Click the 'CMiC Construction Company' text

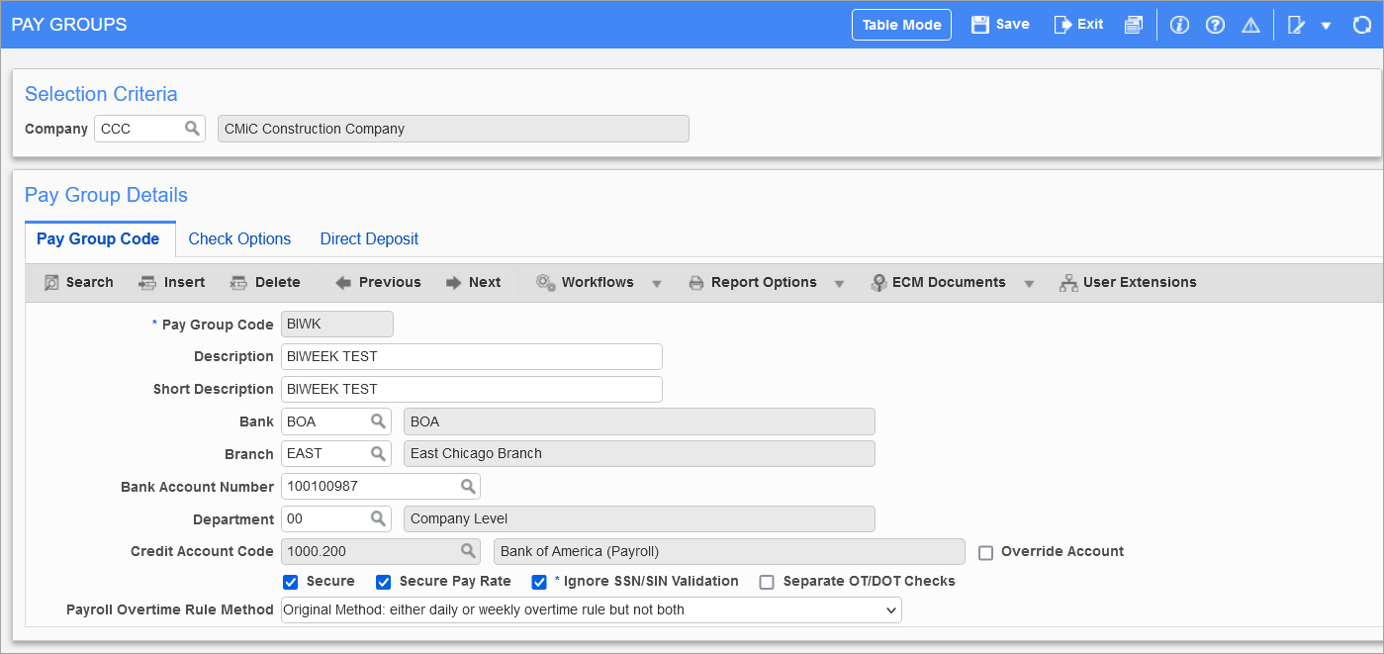[315, 129]
